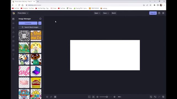Select the yellow text thumbnail
177x99 pixels.
tap(36, 36)
